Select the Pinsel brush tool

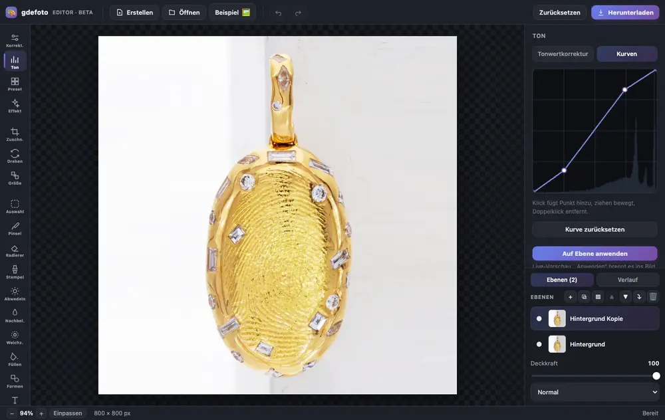(15, 229)
